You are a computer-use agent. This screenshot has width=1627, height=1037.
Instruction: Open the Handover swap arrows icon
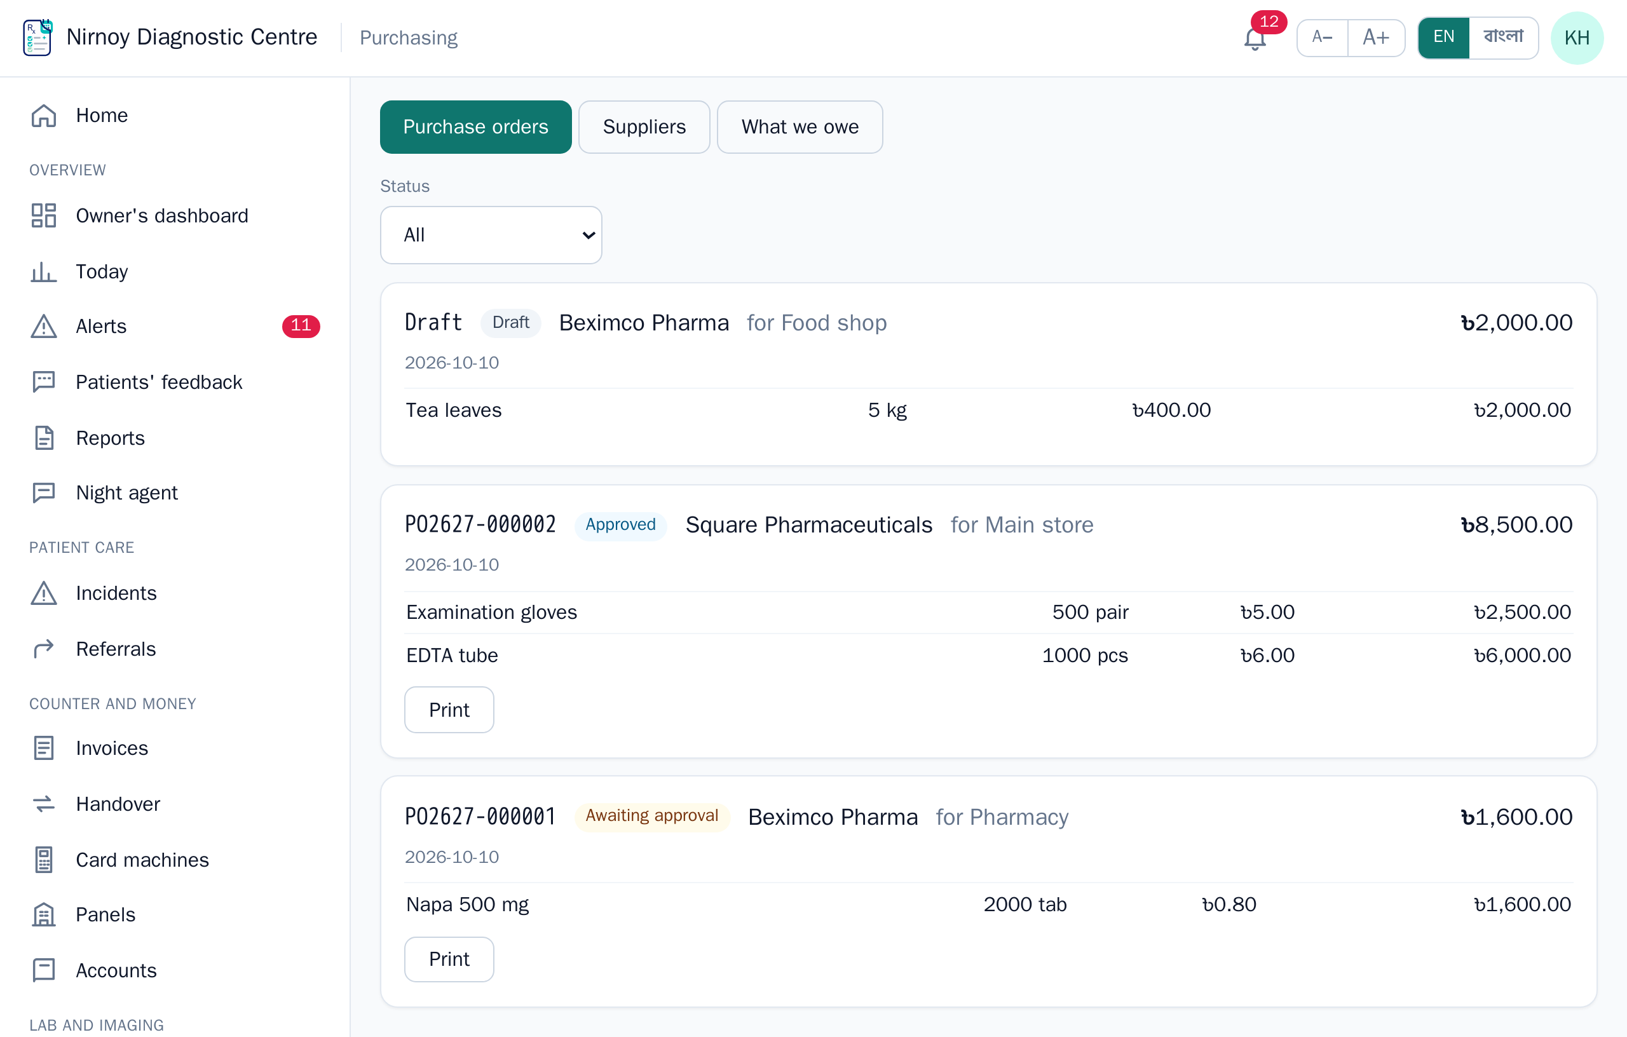tap(44, 804)
